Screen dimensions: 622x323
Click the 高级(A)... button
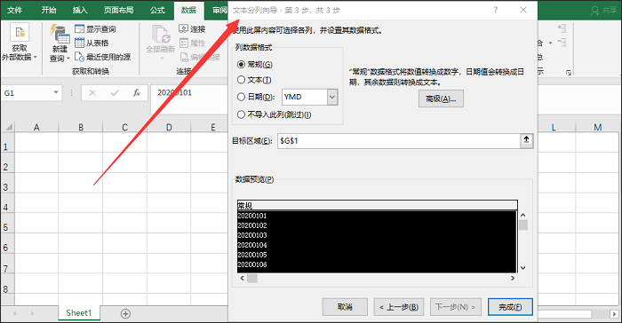[441, 98]
